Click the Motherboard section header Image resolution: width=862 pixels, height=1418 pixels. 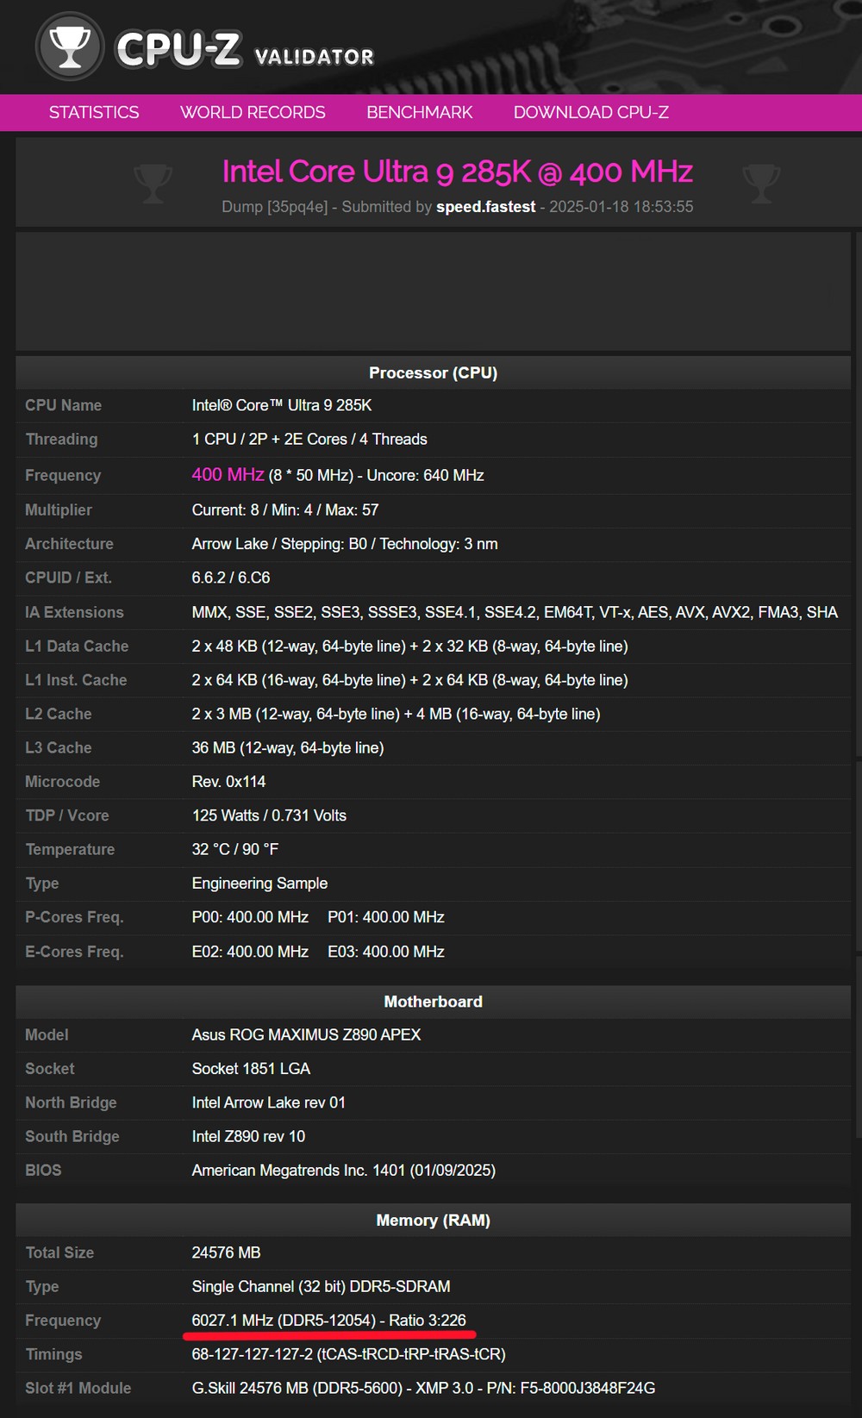(434, 1002)
